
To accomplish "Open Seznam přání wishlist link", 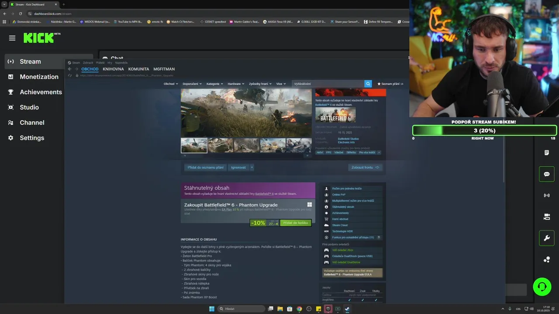I will point(390,84).
